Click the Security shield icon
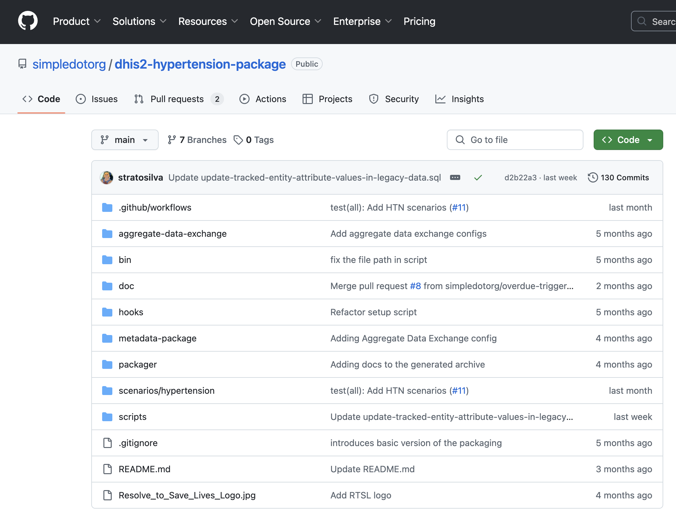Image resolution: width=676 pixels, height=515 pixels. [373, 99]
